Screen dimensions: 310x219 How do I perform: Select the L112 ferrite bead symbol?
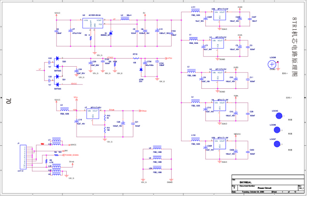(195, 140)
